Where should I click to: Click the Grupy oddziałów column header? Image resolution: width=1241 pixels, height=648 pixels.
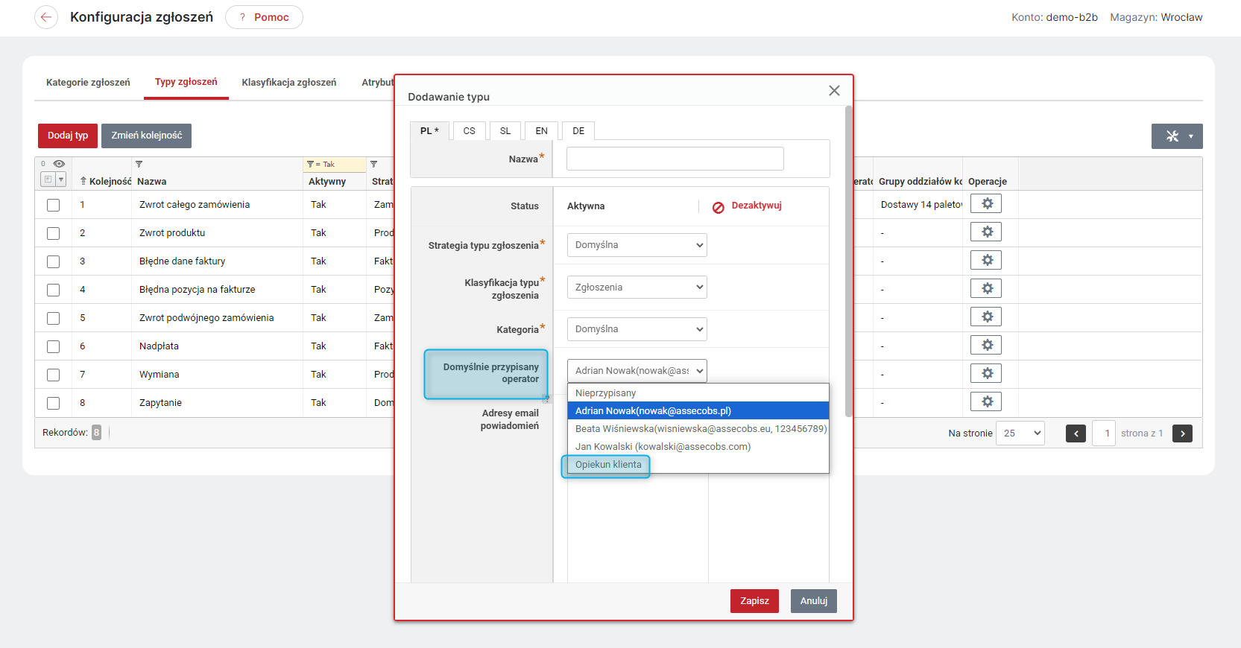tap(921, 181)
